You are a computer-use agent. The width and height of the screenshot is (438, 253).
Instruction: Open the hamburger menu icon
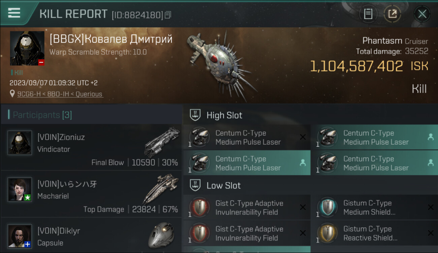(x=14, y=13)
